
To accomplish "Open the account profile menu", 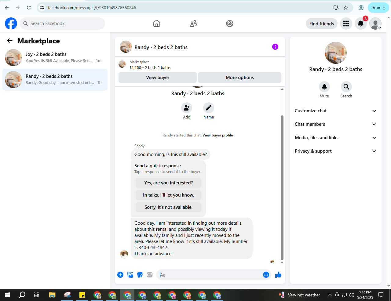I will [375, 24].
